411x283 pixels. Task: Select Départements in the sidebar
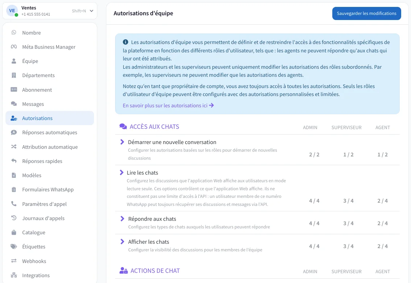50,75
